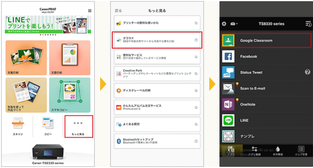
Task: Open the hamburger menu in Canon PRINT
Action: pyautogui.click(x=90, y=11)
